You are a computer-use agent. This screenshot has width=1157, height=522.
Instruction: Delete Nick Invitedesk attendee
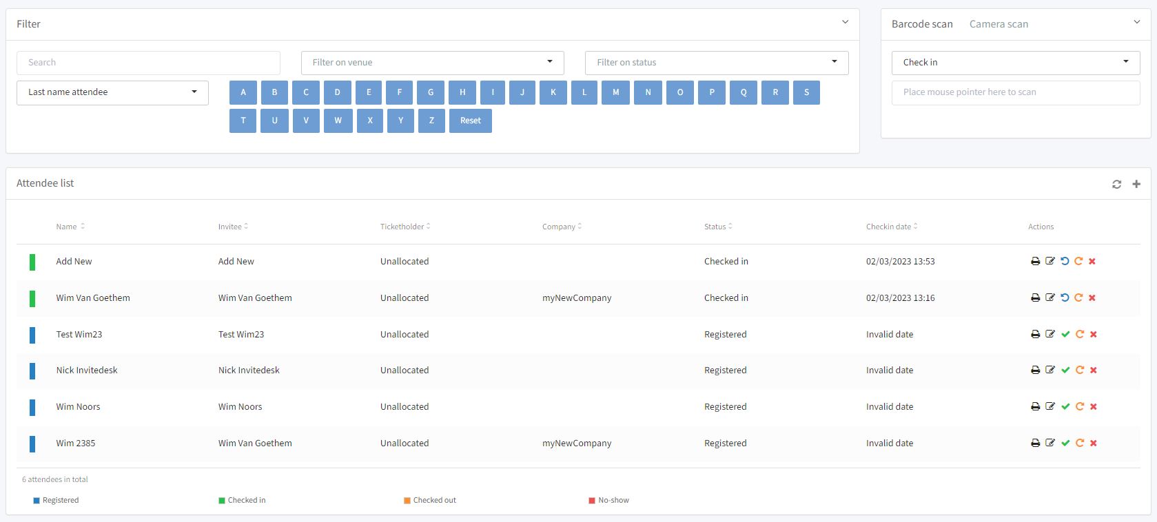1094,370
